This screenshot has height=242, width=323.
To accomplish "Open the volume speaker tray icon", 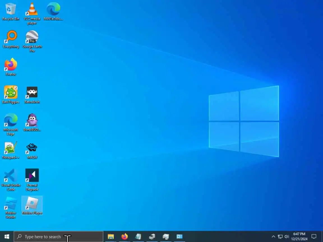I will tap(287, 237).
